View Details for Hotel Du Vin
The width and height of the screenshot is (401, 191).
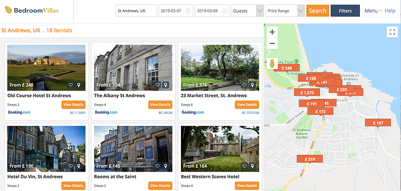(73, 185)
